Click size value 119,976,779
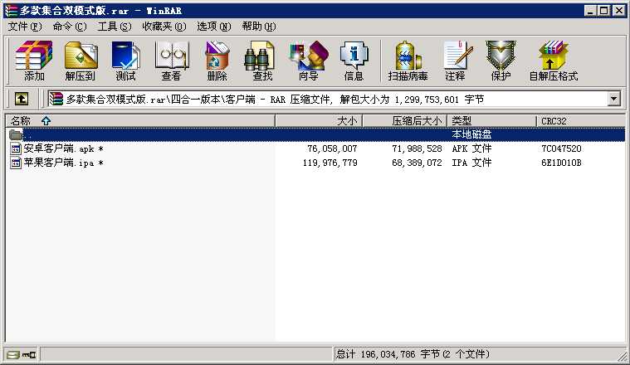The width and height of the screenshot is (630, 365). click(x=330, y=163)
